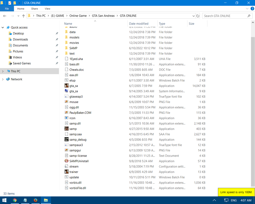This screenshot has width=255, height=204.
Task: Click the network icon in system tray
Action: pyautogui.click(x=226, y=200)
